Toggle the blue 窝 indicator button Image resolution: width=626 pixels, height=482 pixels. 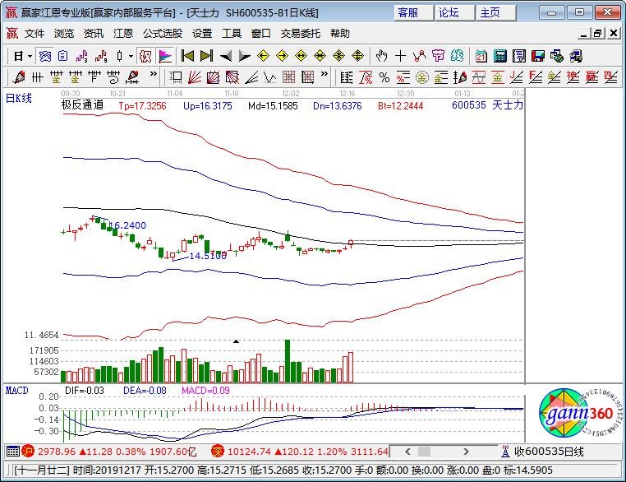tap(44, 56)
